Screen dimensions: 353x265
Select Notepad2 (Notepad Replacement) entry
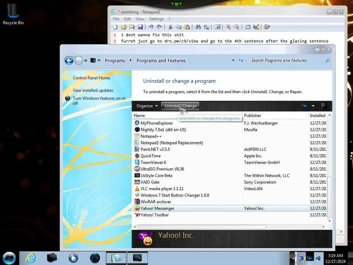point(230,143)
